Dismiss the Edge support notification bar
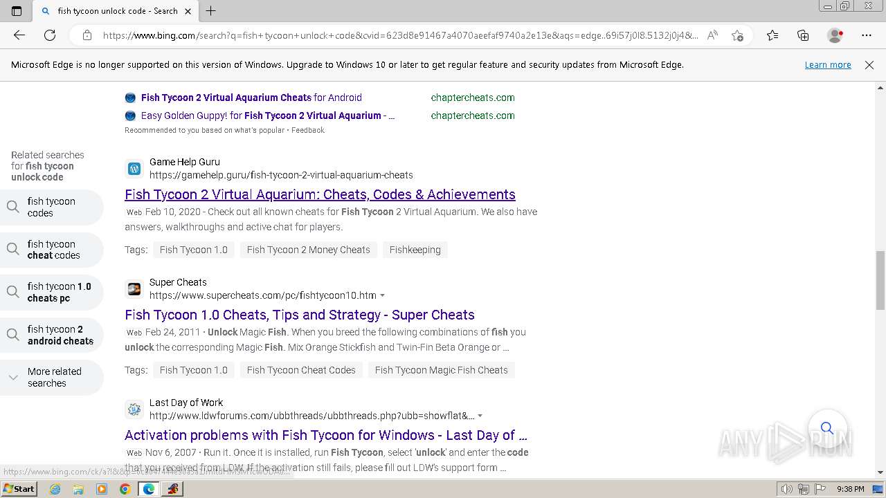 [x=869, y=65]
